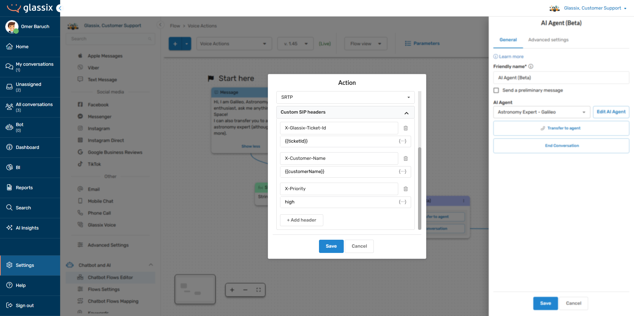This screenshot has height=316, width=634.
Task: Open the version v. 1.45 dropdown
Action: pyautogui.click(x=295, y=44)
